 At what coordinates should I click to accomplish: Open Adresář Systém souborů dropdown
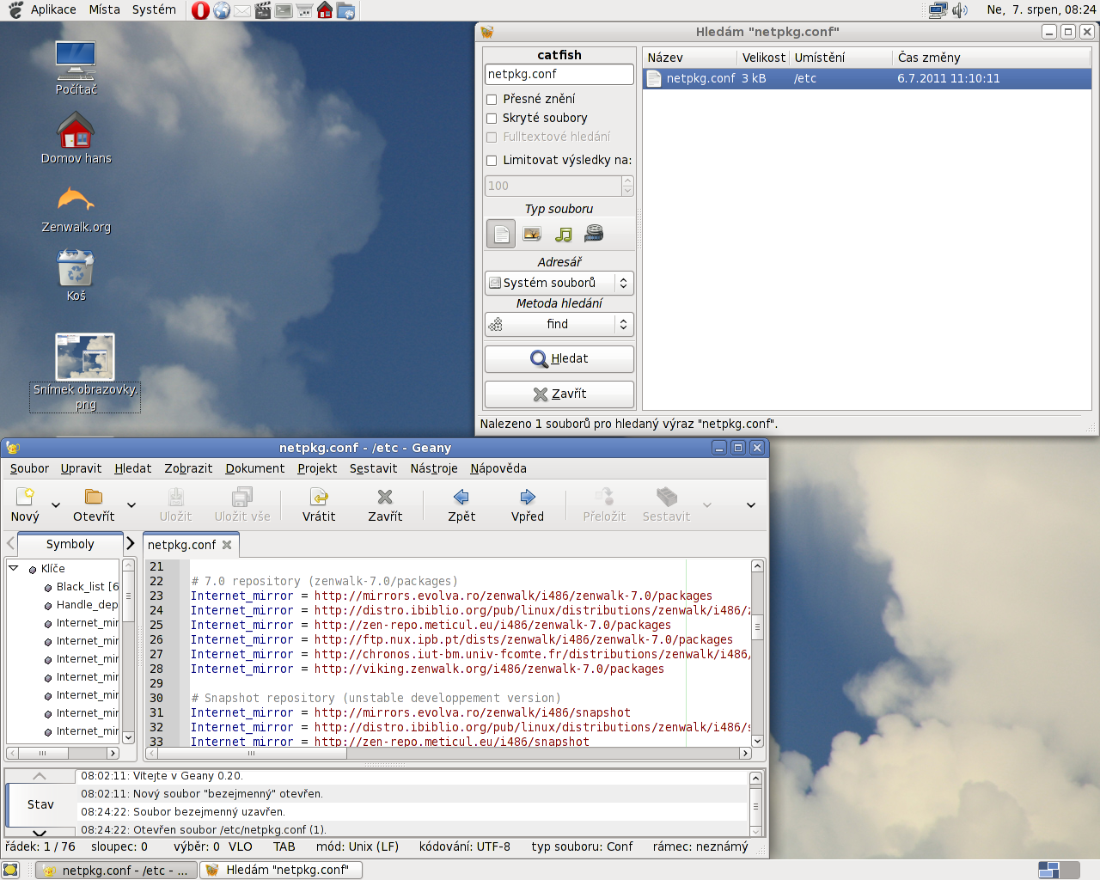point(559,283)
